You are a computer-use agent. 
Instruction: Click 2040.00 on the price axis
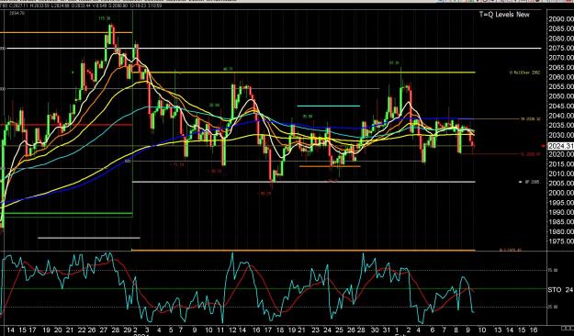click(x=561, y=116)
